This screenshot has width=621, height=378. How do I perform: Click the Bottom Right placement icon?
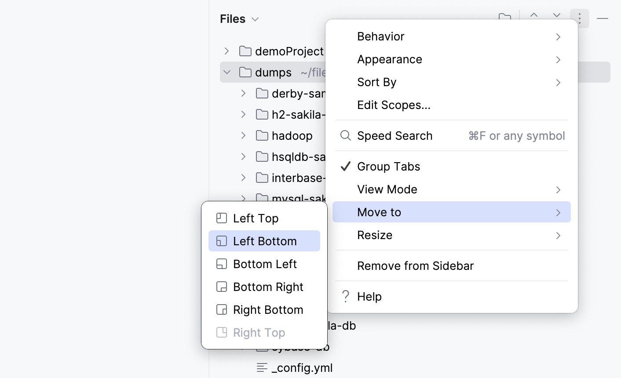coord(221,287)
